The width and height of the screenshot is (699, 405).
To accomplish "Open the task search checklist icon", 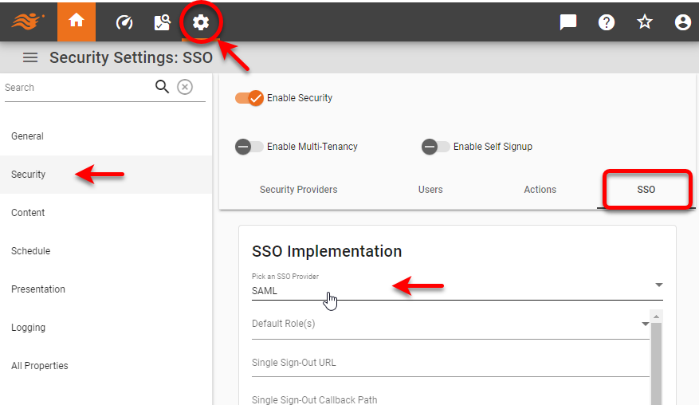I will coord(163,22).
